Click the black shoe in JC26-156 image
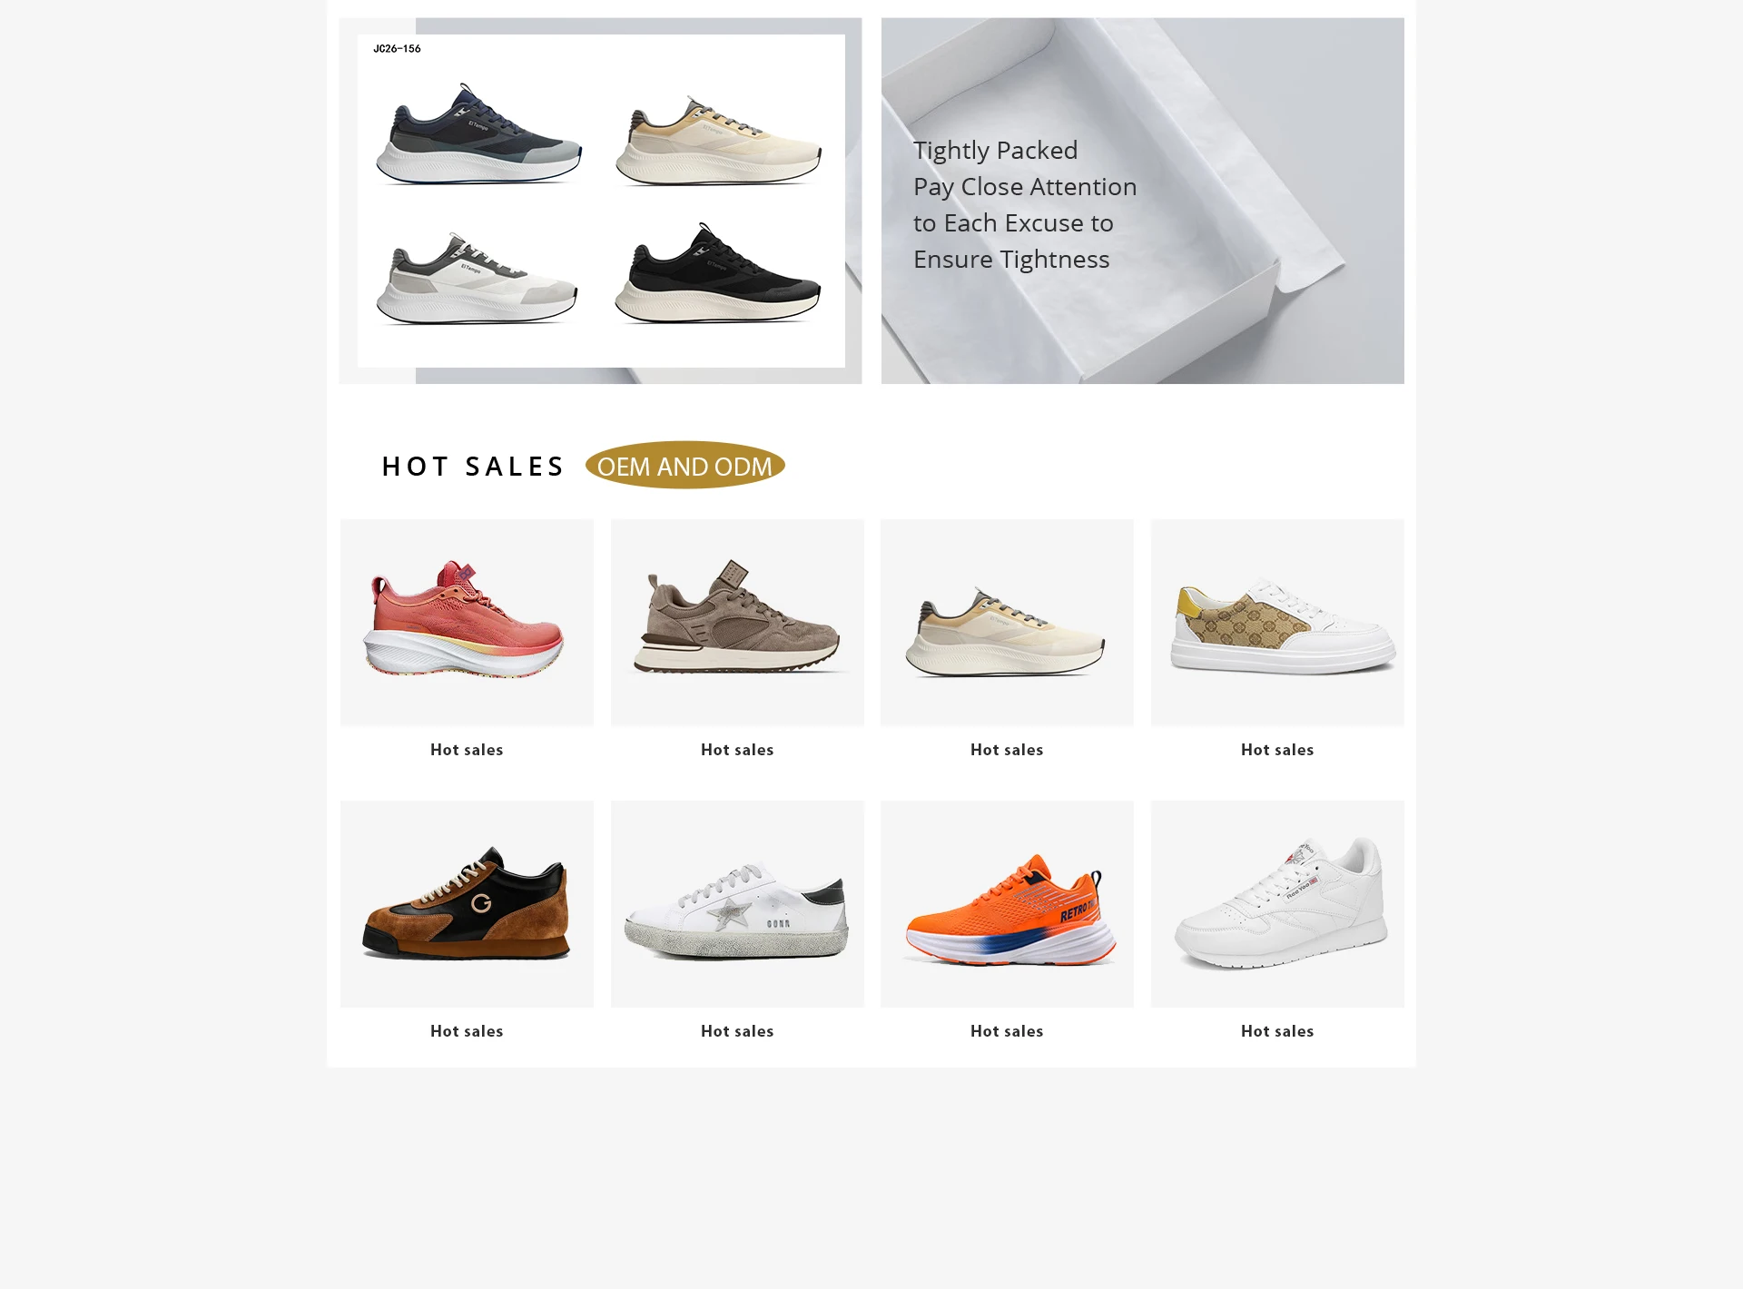1743x1289 pixels. click(x=717, y=273)
